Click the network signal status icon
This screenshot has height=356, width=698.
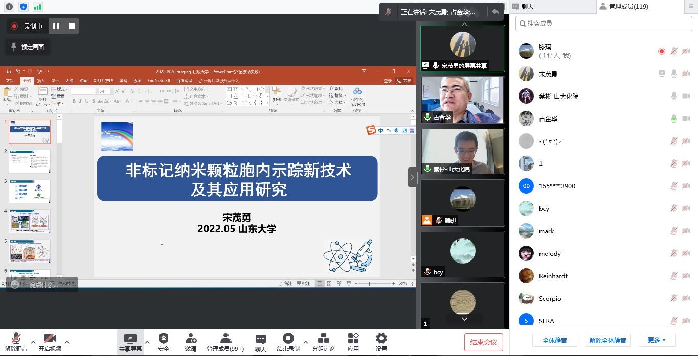coord(37,7)
